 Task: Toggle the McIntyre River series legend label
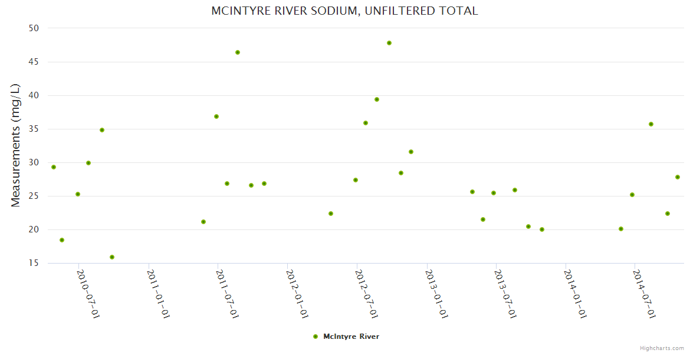pos(347,337)
